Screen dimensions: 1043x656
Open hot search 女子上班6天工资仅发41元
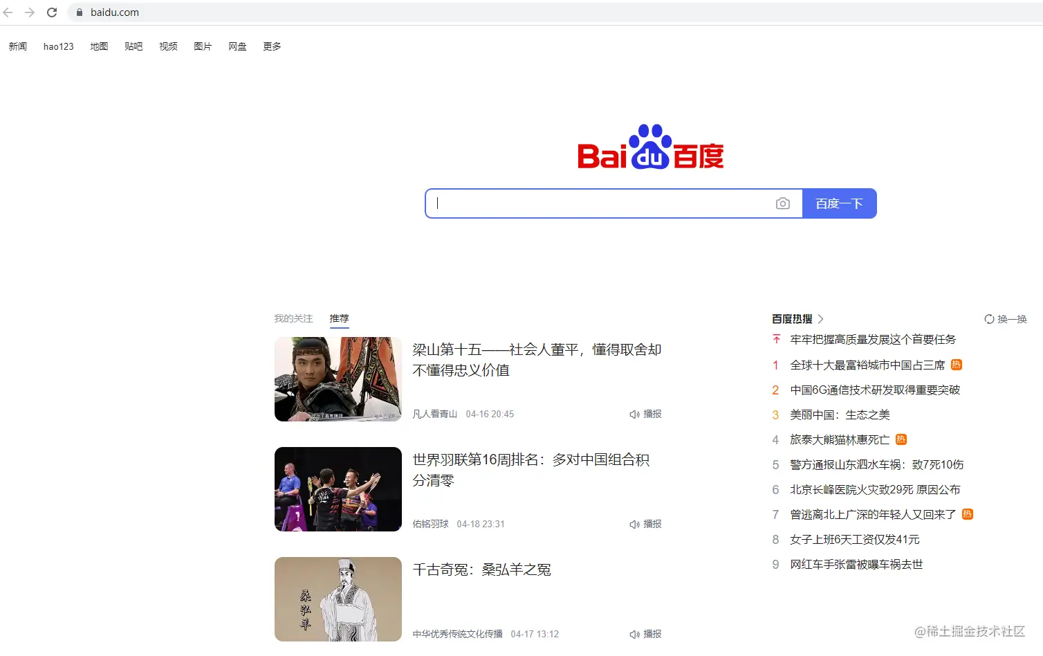855,539
